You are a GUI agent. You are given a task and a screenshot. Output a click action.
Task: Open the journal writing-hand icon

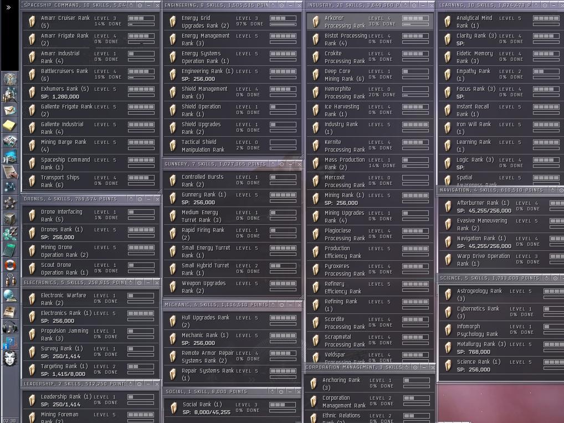[10, 172]
